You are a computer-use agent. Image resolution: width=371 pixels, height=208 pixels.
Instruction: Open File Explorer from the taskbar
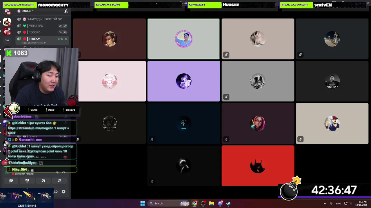[x=212, y=203]
